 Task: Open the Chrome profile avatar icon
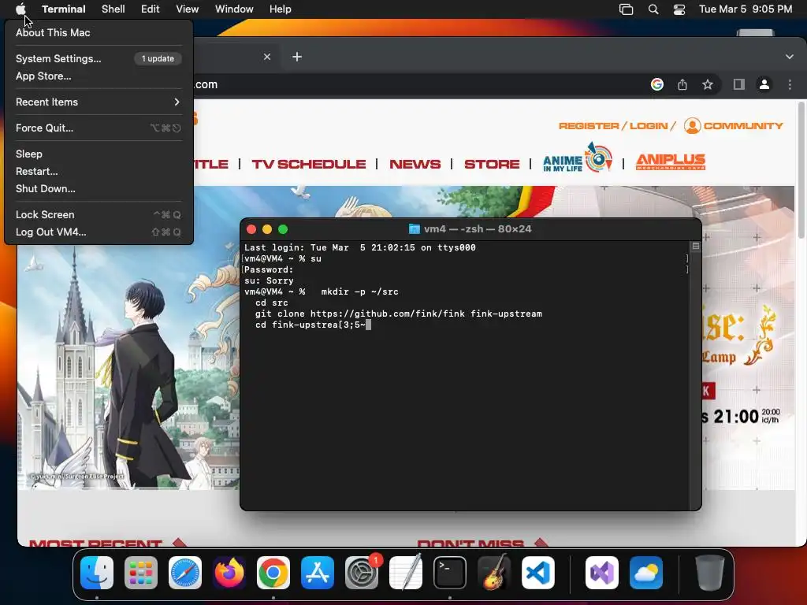(764, 84)
